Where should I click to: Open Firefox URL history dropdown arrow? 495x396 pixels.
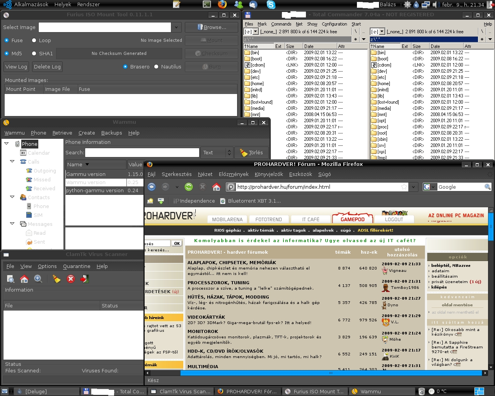coord(413,187)
